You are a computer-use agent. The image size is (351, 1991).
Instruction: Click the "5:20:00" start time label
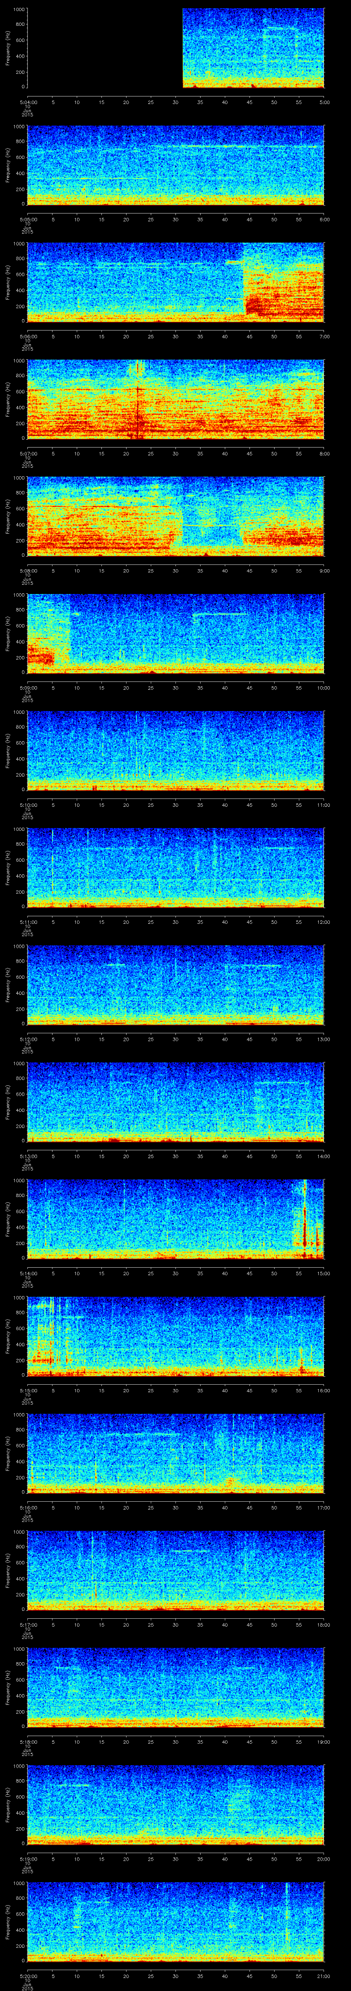(28, 1975)
